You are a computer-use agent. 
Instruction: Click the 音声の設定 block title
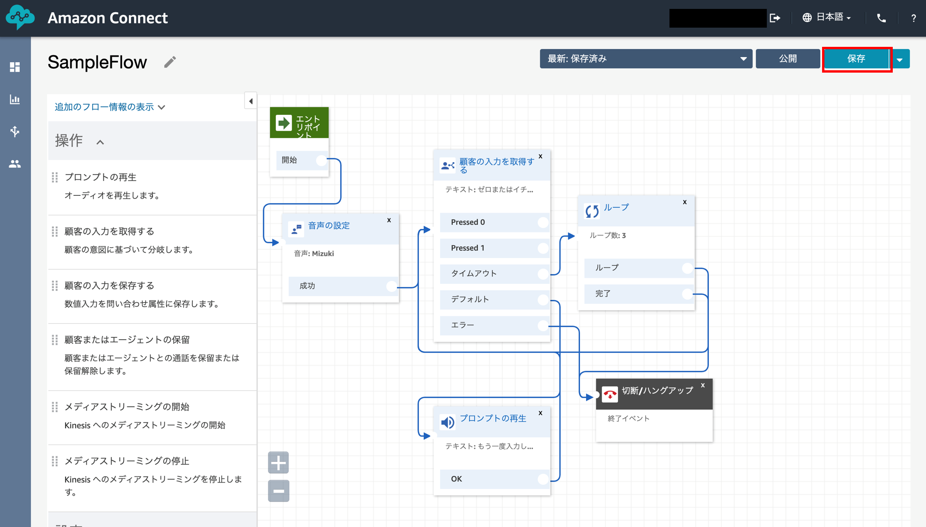(329, 226)
